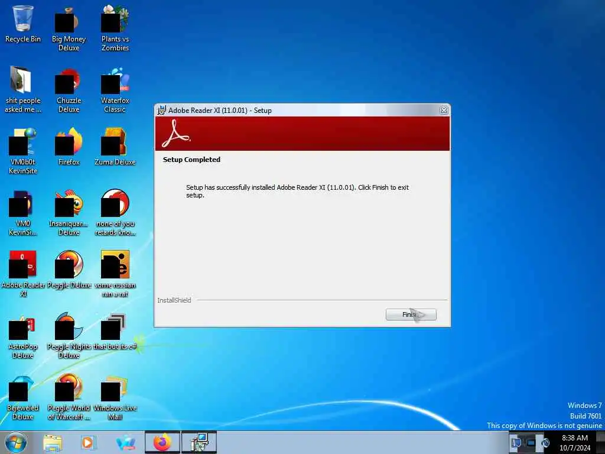Screen dimensions: 605x454
Task: Open Windows Explorer from the taskbar
Action: coord(53,443)
